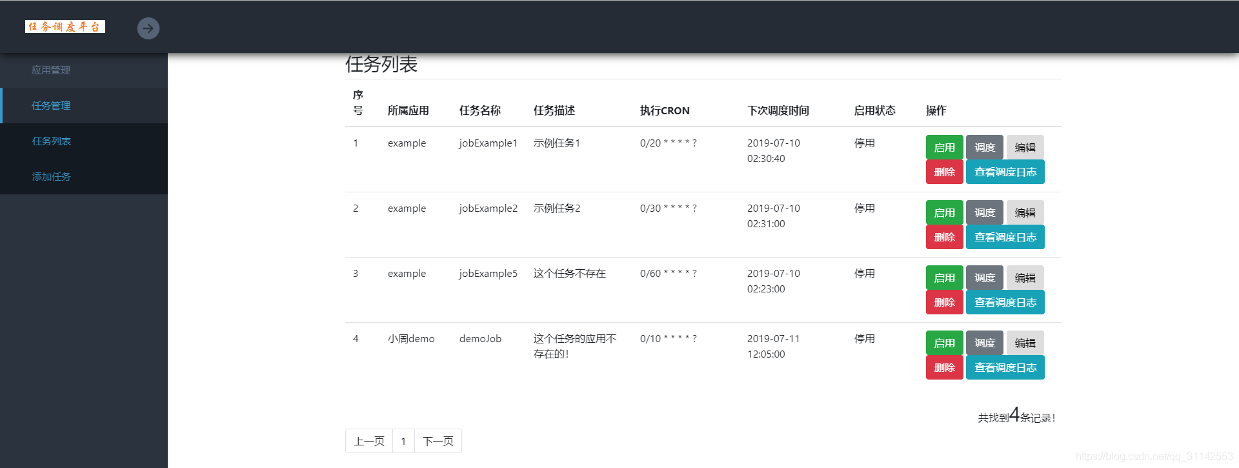The height and width of the screenshot is (468, 1239).
Task: Click 调度 for demoJob
Action: coord(985,343)
